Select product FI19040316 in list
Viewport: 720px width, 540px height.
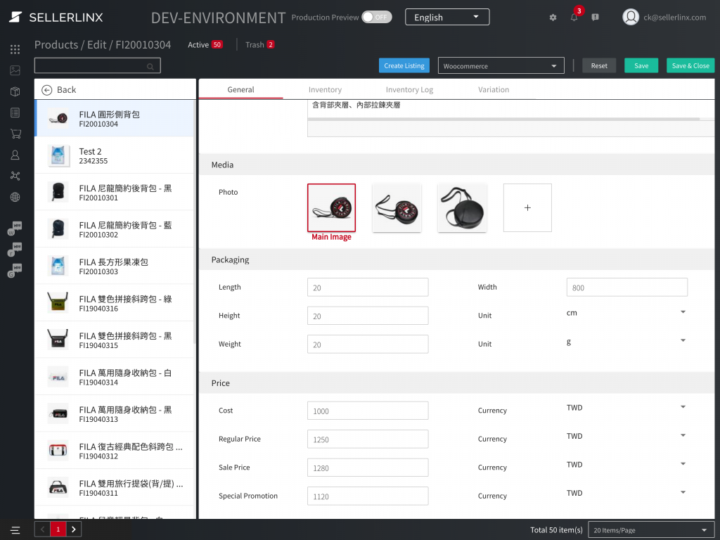pyautogui.click(x=115, y=302)
